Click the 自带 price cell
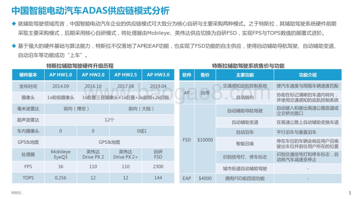 point(205,93)
